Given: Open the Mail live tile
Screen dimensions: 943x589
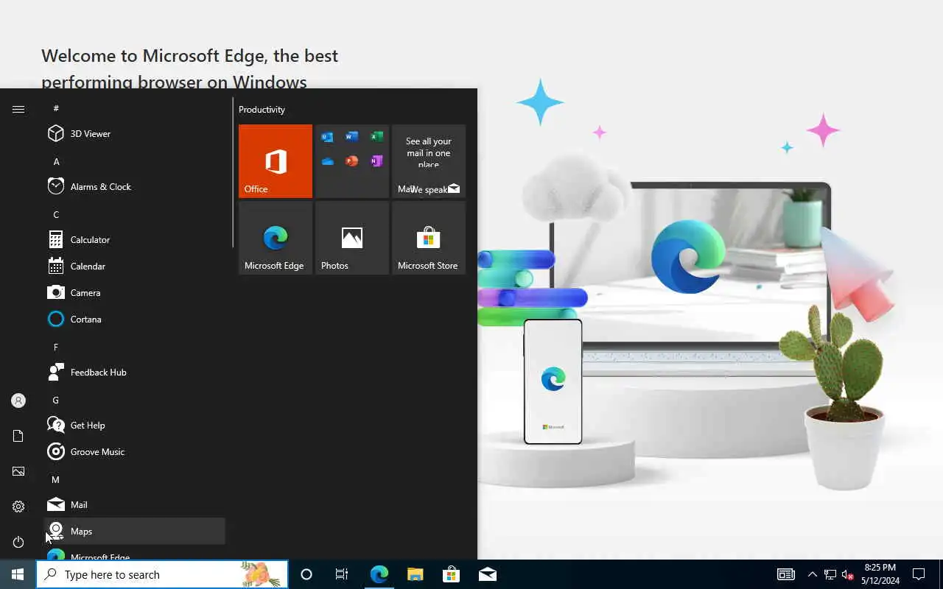Looking at the screenshot, I should (429, 161).
